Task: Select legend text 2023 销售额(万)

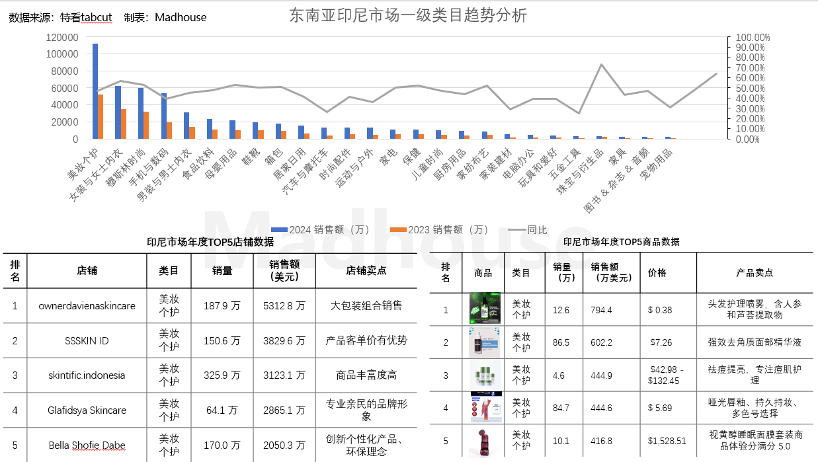Action: pyautogui.click(x=448, y=230)
